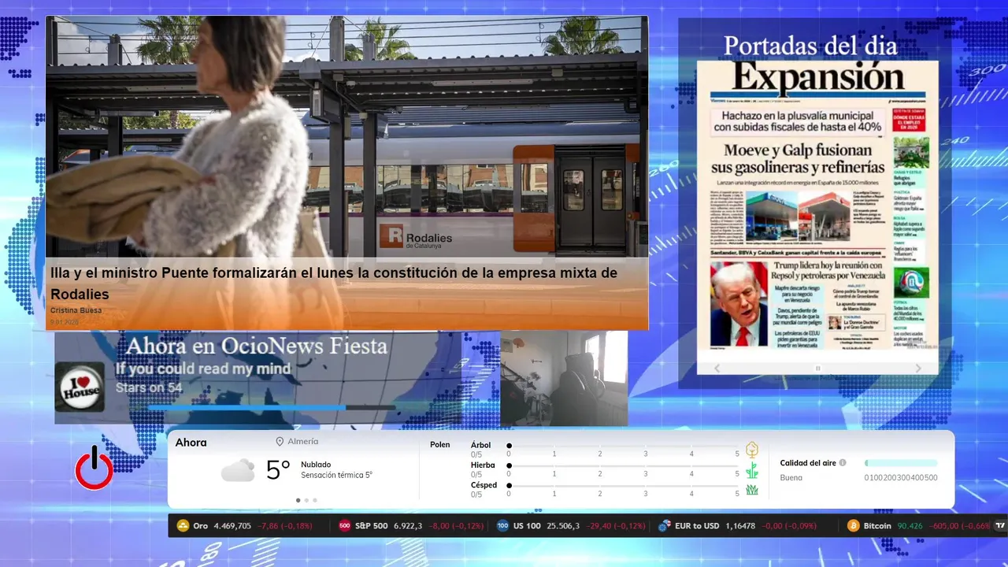Click the Expansión masthead on the cover
This screenshot has height=567, width=1008.
coord(817,79)
